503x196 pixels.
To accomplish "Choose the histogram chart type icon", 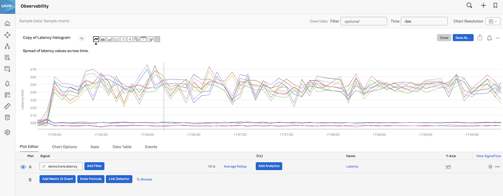I will click(x=116, y=39).
